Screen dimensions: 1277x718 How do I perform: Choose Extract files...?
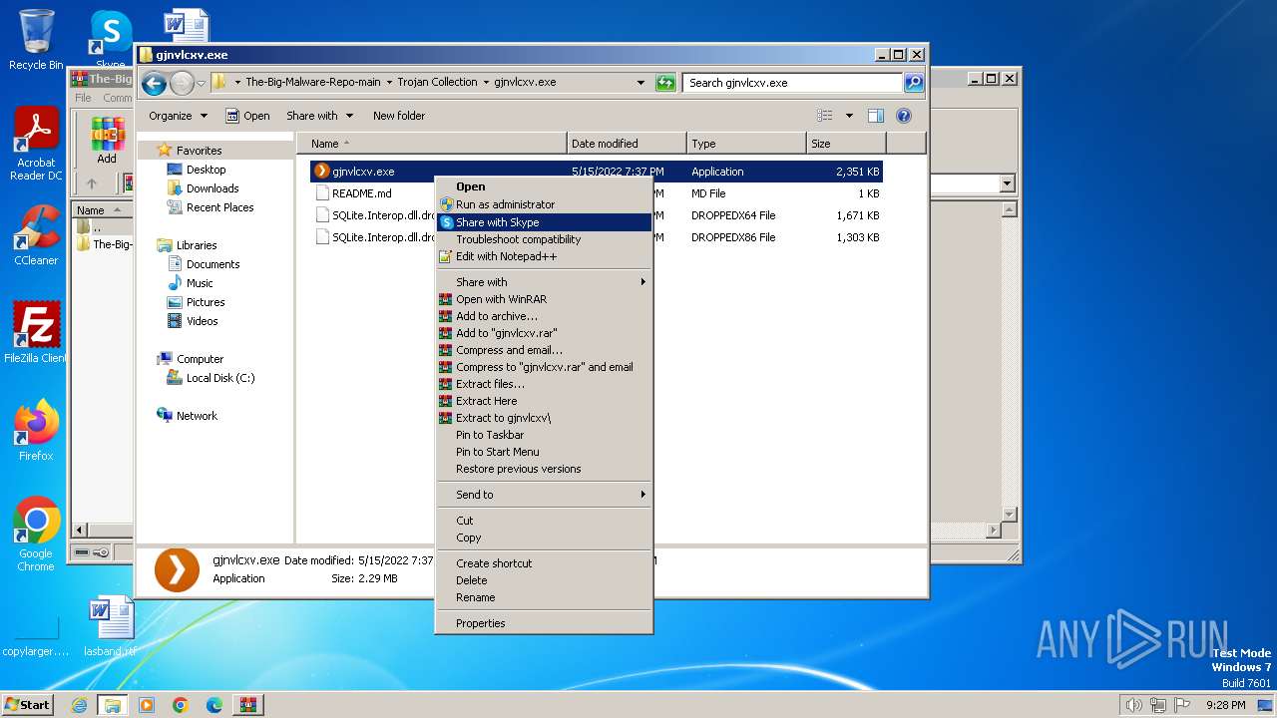point(544,384)
